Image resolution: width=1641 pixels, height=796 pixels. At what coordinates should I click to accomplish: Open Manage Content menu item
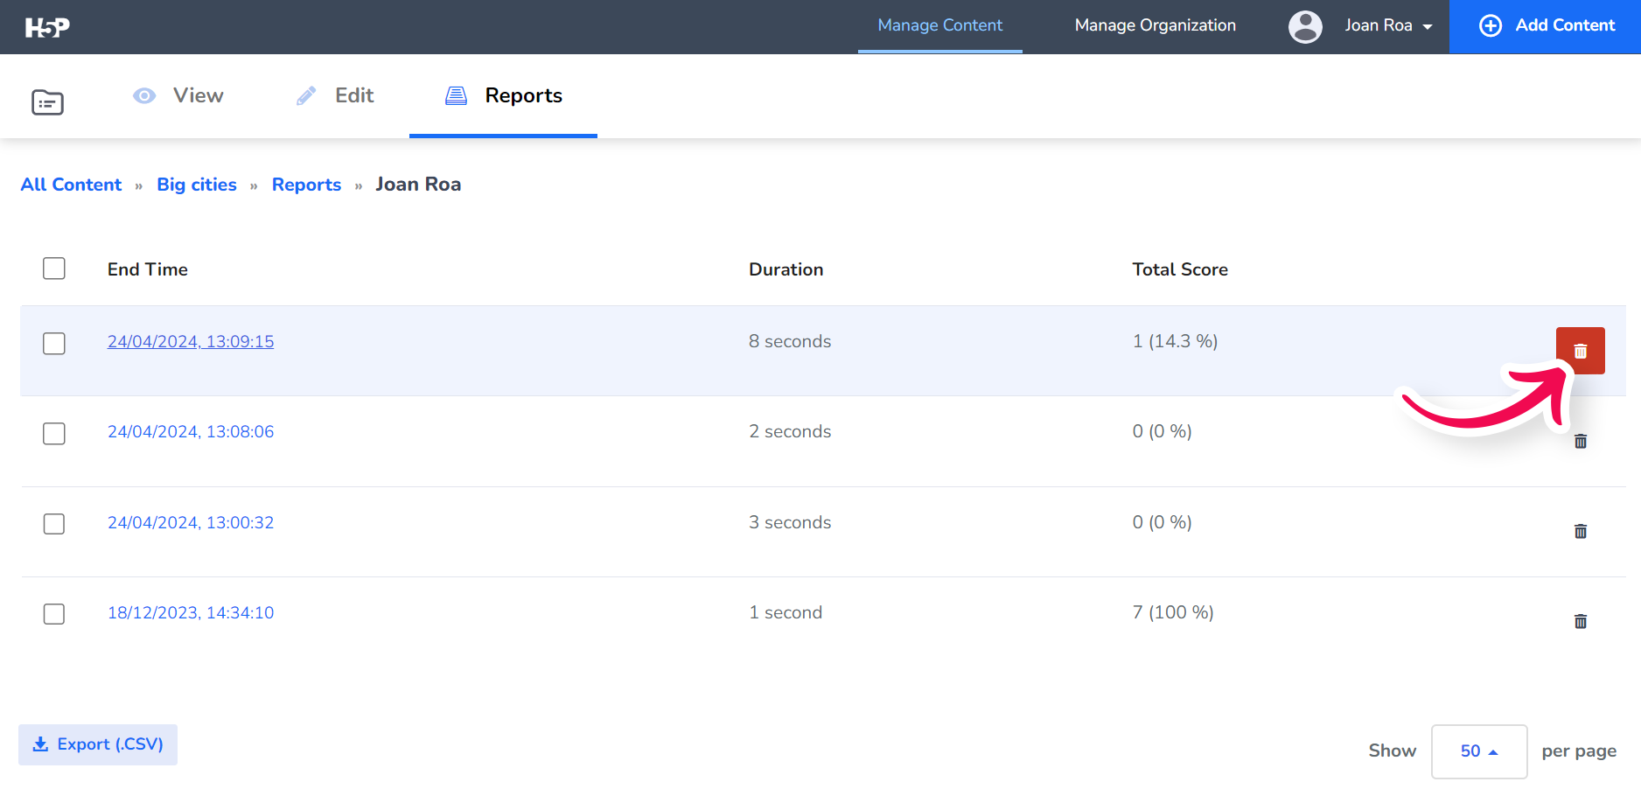point(939,26)
